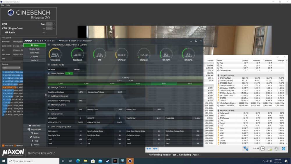
Task: Collapse Control Mode section
Action: pos(49,65)
